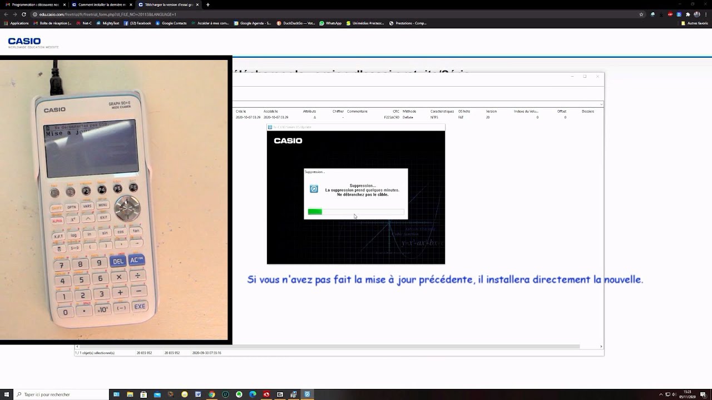This screenshot has width=712, height=400.
Task: Open the Word icon in the taskbar
Action: pos(198,394)
